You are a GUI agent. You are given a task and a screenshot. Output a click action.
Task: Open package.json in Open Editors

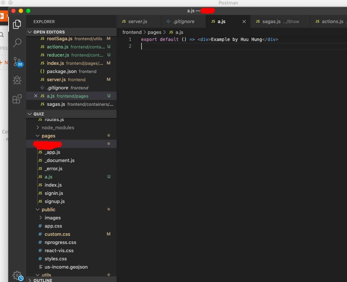click(x=71, y=72)
